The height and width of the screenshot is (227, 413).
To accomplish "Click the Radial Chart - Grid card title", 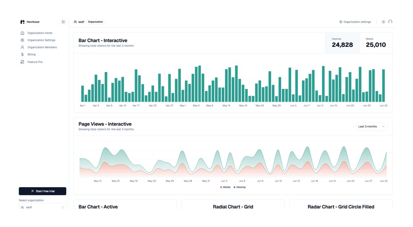I will 233,207.
